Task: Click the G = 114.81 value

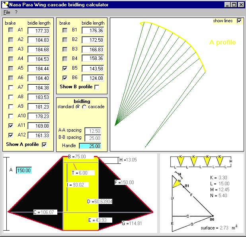Action: pyautogui.click(x=135, y=223)
